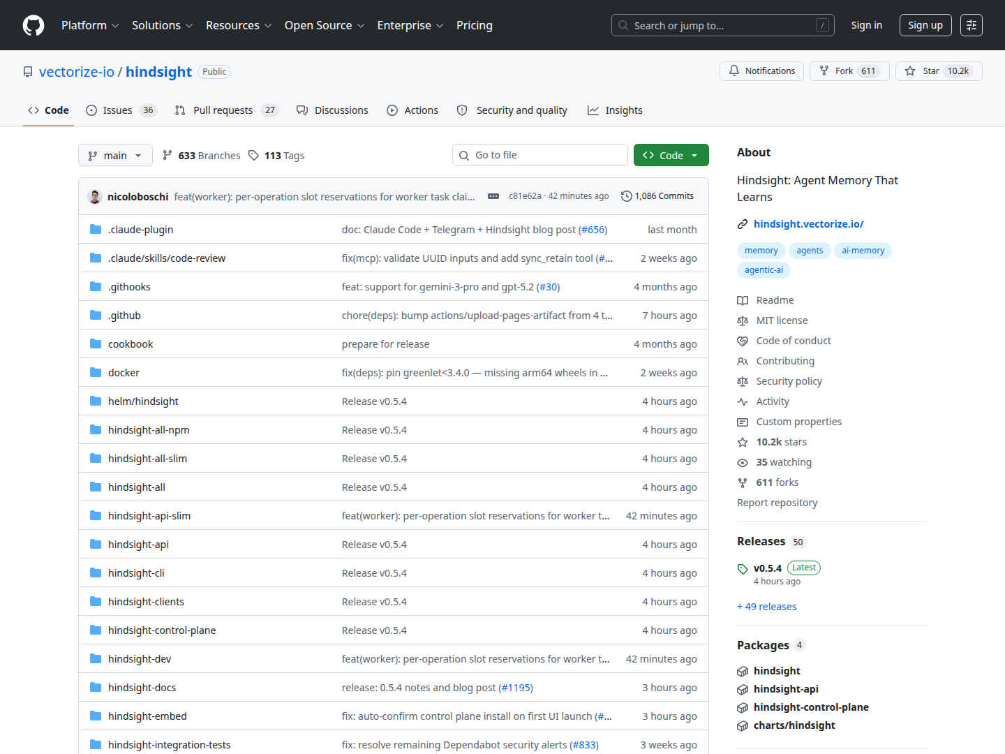Image resolution: width=1005 pixels, height=754 pixels.
Task: Click the Report repository link
Action: coord(777,503)
